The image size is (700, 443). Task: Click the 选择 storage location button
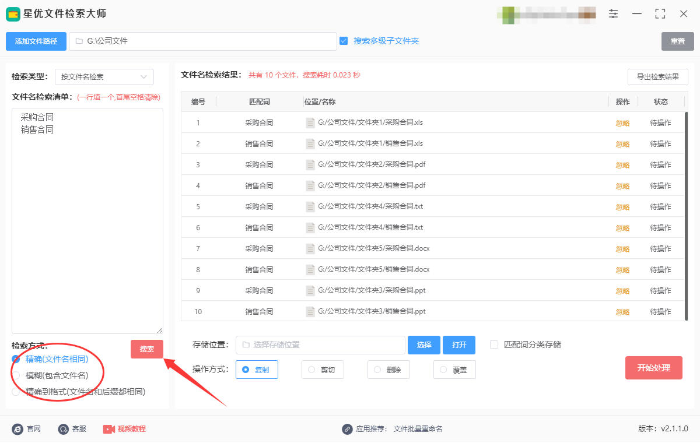[424, 345]
